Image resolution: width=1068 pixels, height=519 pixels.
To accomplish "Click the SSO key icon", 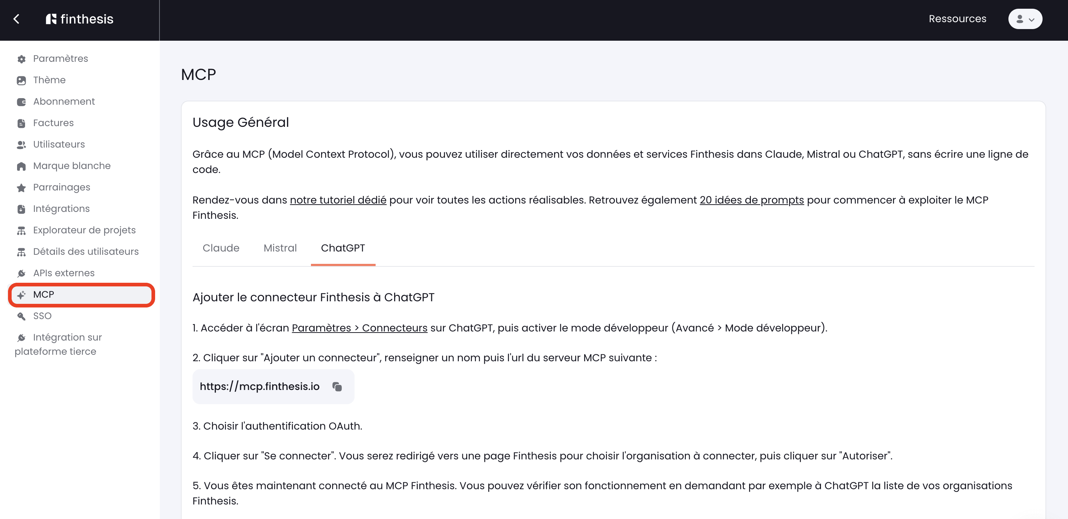I will [x=21, y=317].
